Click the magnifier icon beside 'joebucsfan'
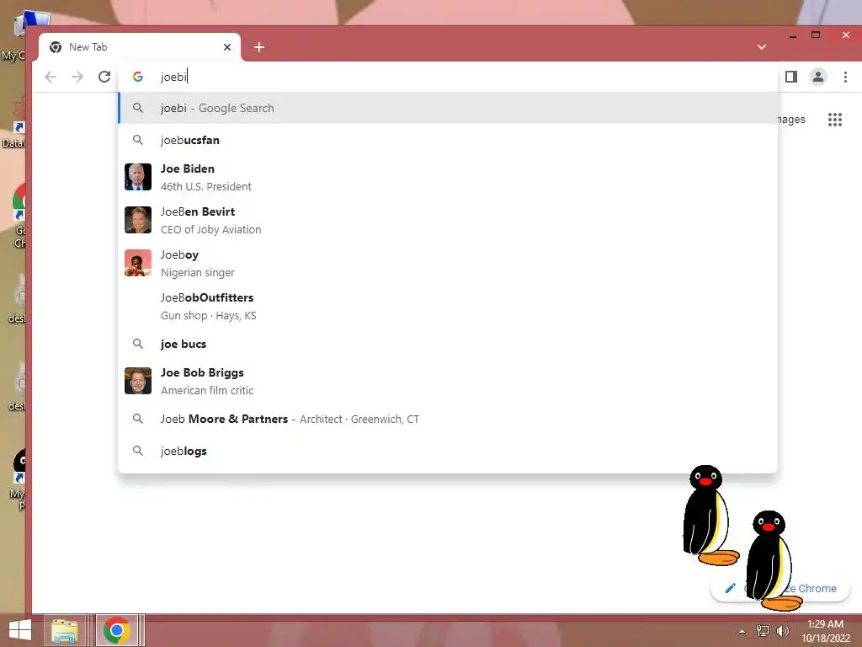862x647 pixels. pos(138,141)
